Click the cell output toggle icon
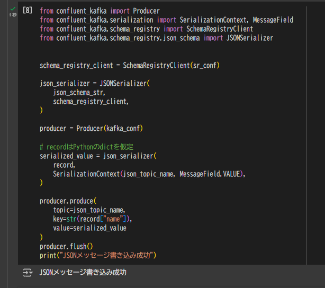This screenshot has width=325, height=288. point(28,273)
